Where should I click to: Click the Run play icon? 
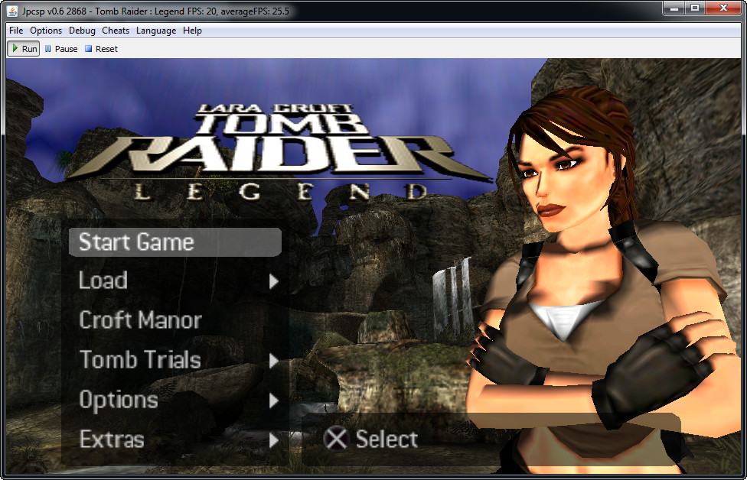[15, 49]
